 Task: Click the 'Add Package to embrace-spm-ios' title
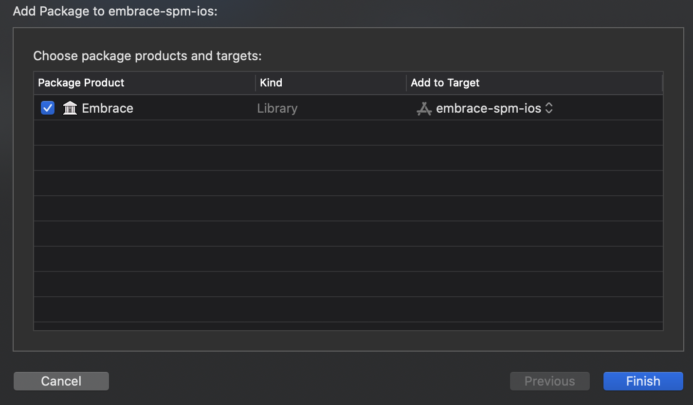[x=115, y=11]
